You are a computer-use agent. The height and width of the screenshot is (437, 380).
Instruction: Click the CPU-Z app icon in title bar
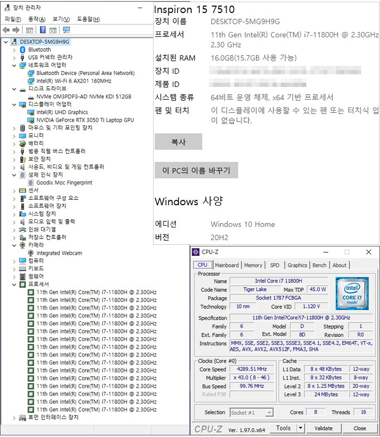196,252
